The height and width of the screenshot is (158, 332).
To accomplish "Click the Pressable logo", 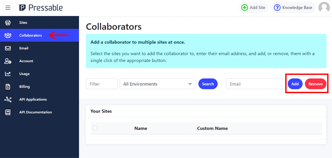I will (41, 8).
